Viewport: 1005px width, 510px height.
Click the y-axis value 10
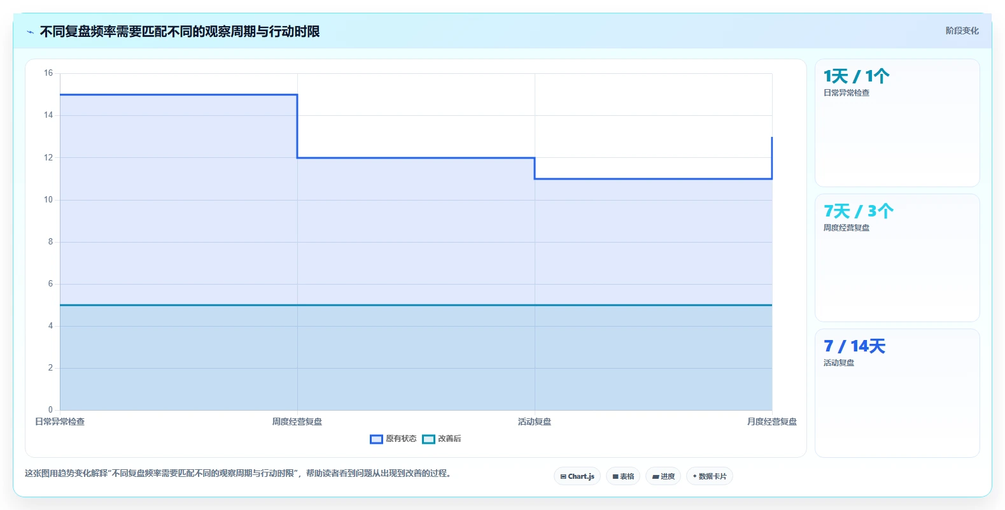48,199
